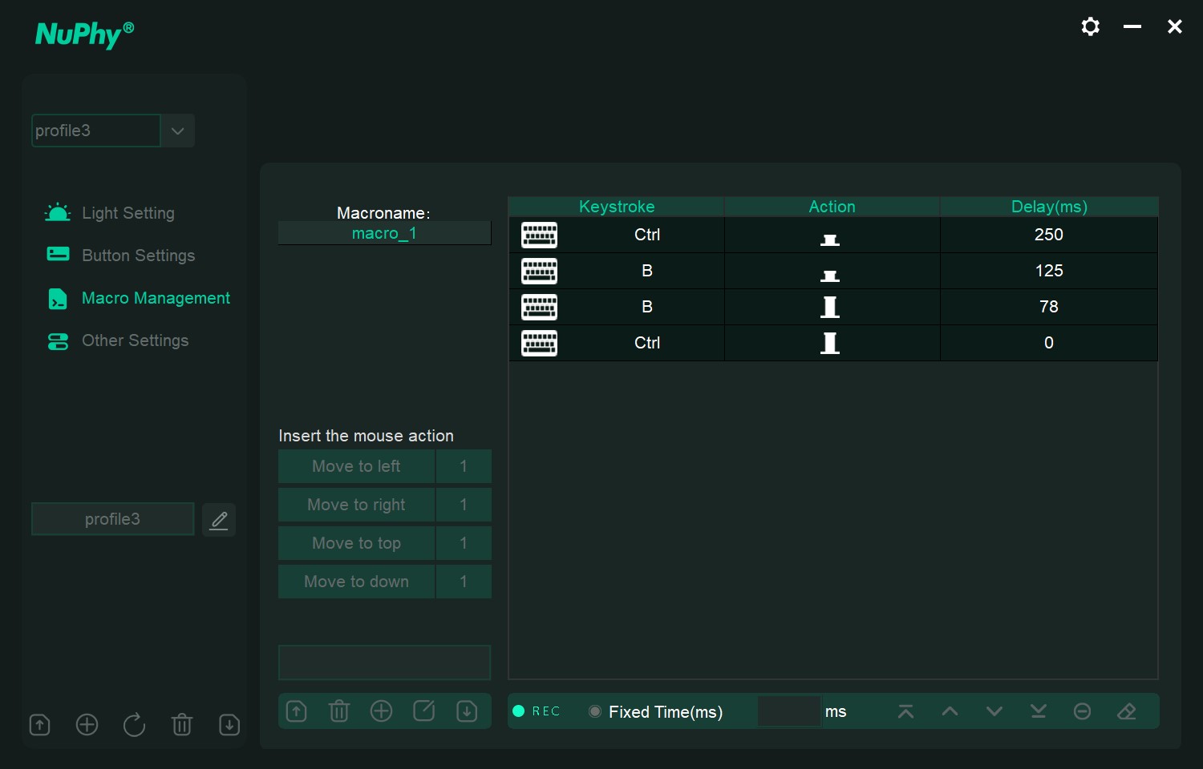
Task: Select the Ctrl row with delay 0
Action: pyautogui.click(x=833, y=343)
